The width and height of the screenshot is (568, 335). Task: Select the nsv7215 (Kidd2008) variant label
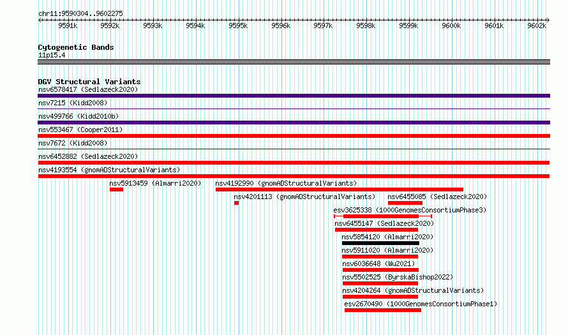tap(73, 103)
